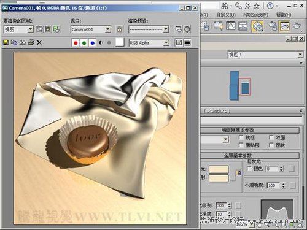This screenshot has width=307, height=230.
Task: Toggle the viewport lock padlock icon
Action: (x=120, y=29)
